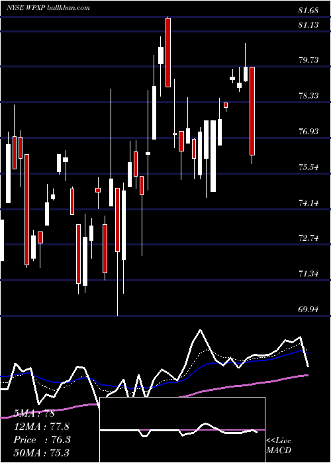Screen dimensions: 331x463
Task: Select the 71.34 price axis label
Action: pos(308,274)
